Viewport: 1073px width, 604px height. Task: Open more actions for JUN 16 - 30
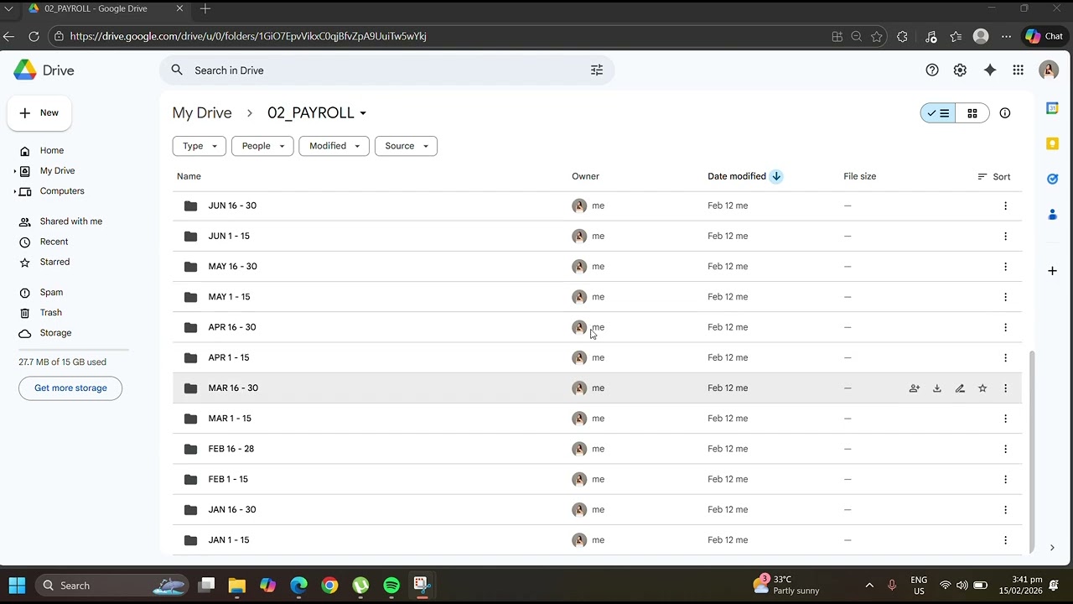coord(1005,206)
